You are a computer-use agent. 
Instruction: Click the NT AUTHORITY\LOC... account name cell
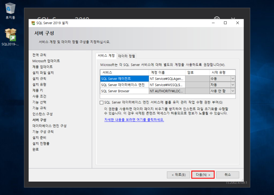tap(167, 91)
